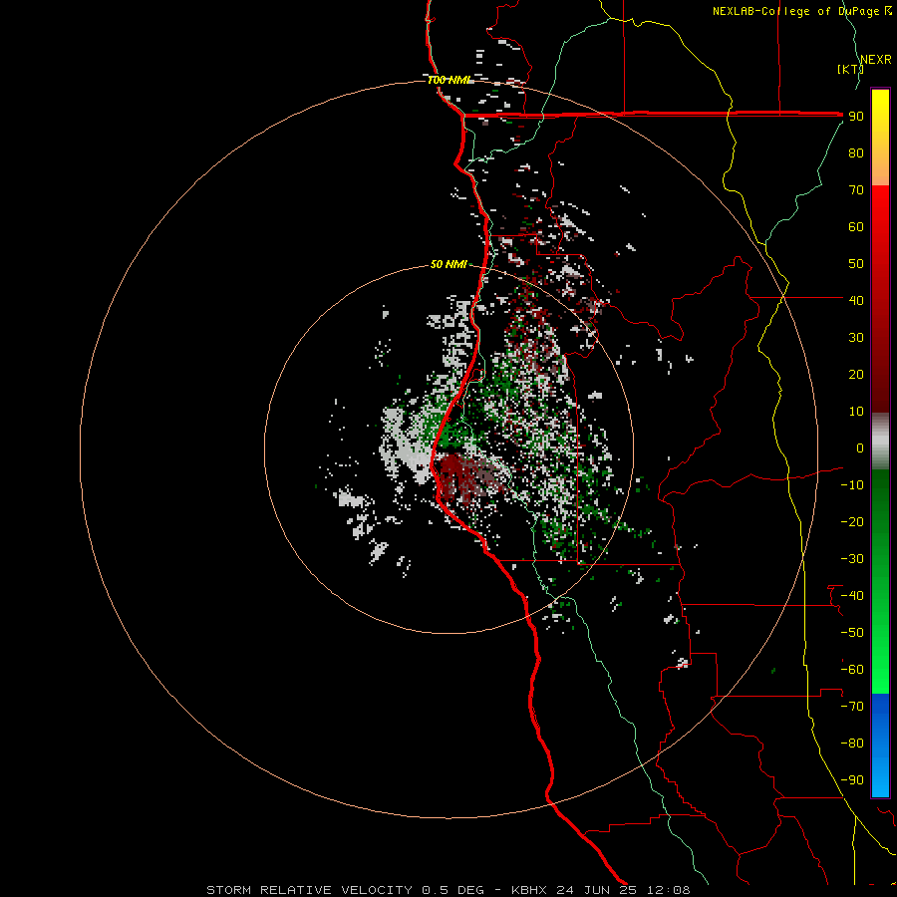Click the -30 value on the velocity scale
Viewport: 897px width, 897px height.
pyautogui.click(x=852, y=559)
